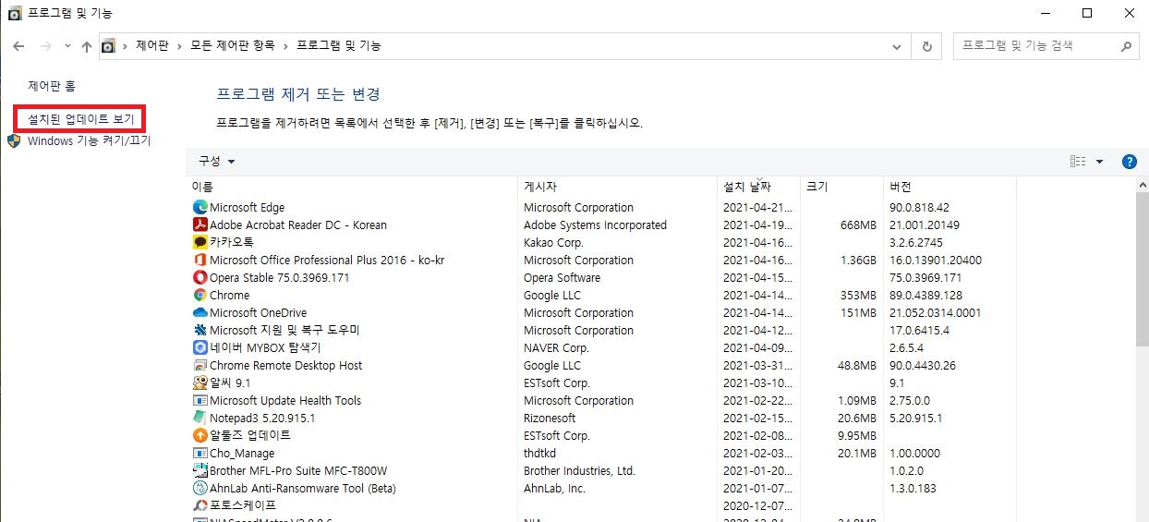1149x522 pixels.
Task: Click 모든 제어판 항목 breadcrumb
Action: tap(233, 45)
